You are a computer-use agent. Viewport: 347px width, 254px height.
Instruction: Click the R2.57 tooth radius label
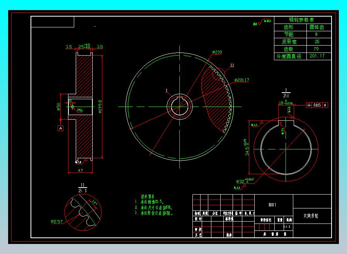(57, 221)
